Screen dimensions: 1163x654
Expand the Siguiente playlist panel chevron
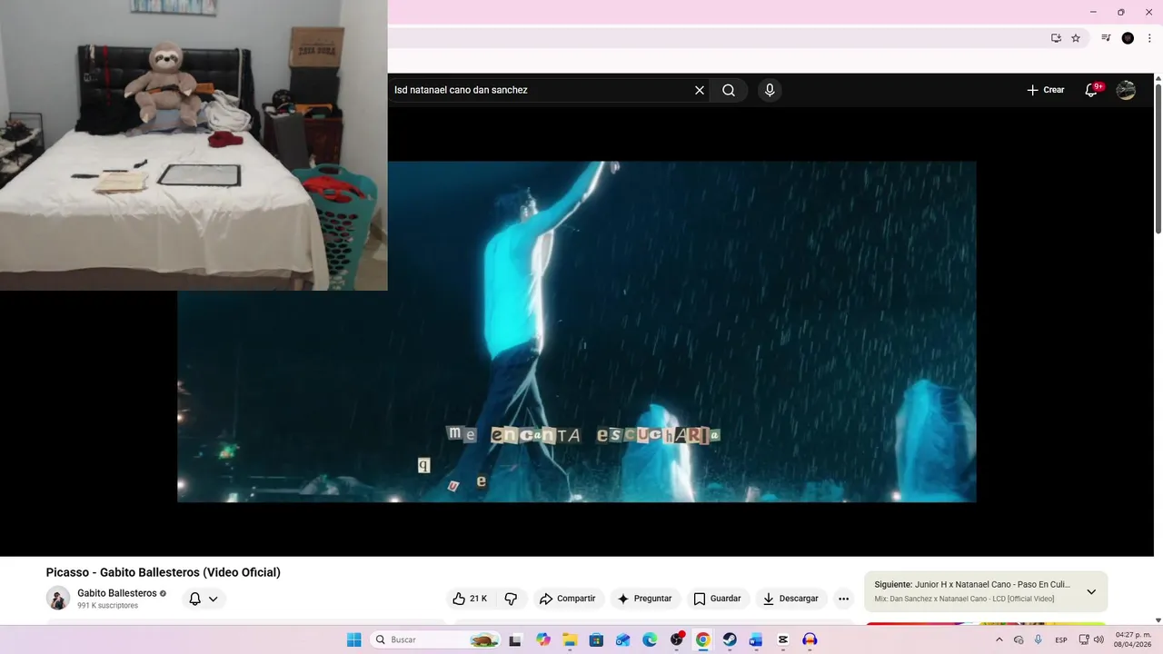[x=1091, y=591]
